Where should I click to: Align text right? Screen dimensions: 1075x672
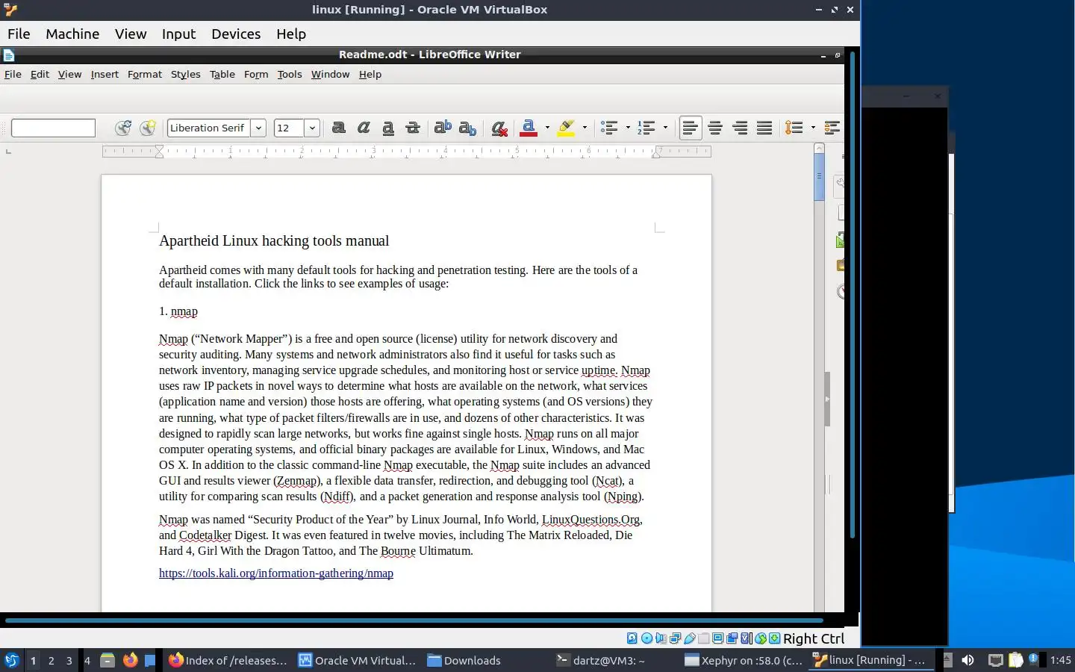click(740, 128)
